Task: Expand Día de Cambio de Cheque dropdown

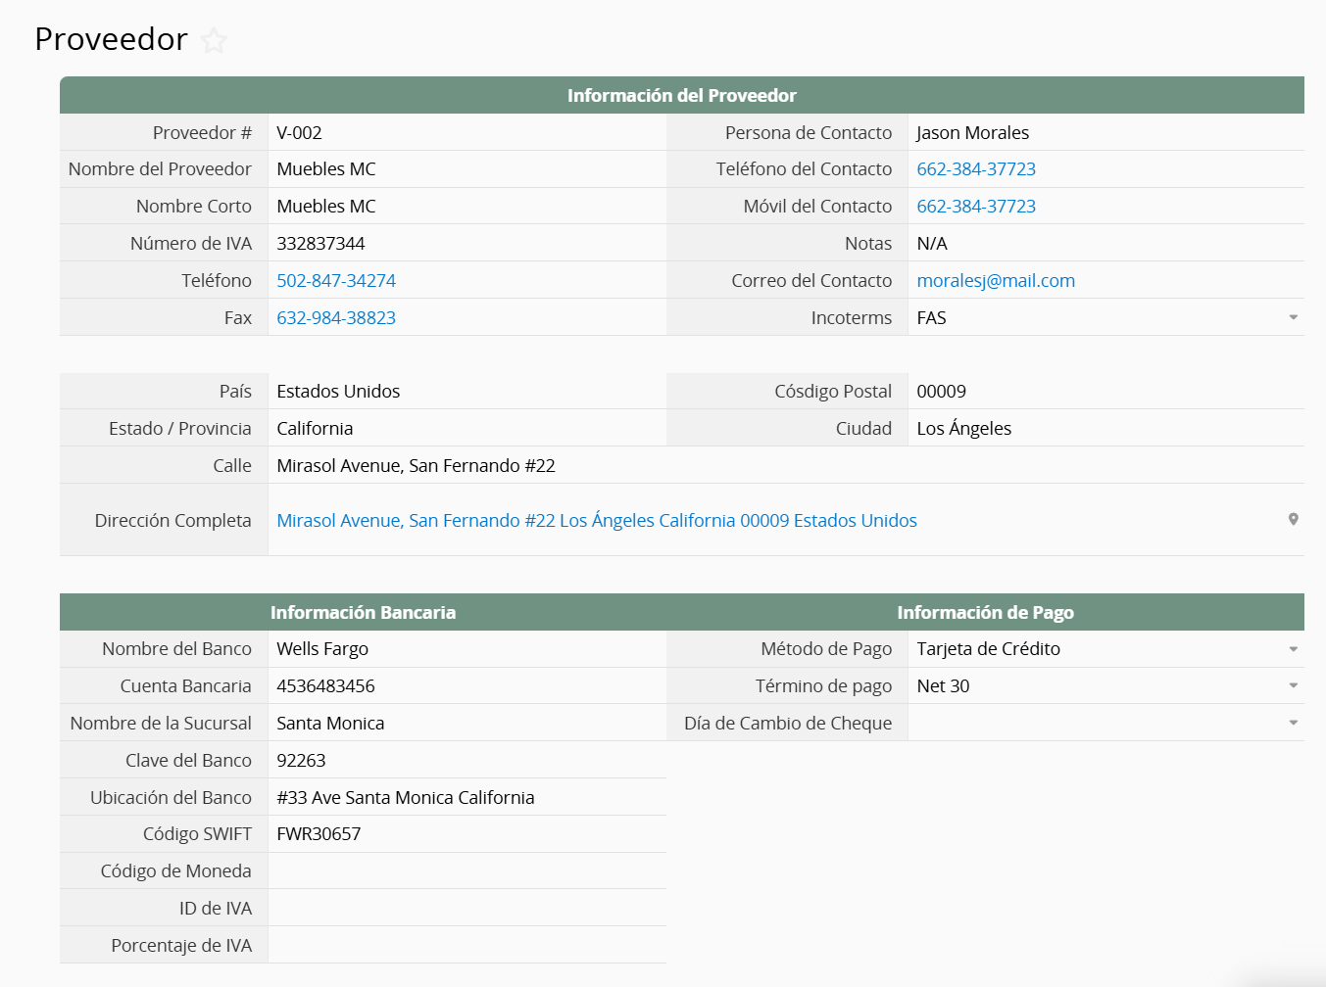Action: pyautogui.click(x=1293, y=724)
